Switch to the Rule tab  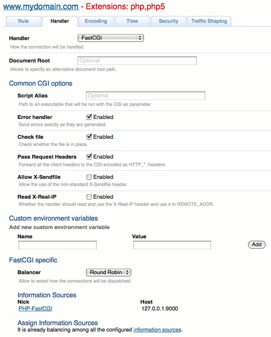23,21
